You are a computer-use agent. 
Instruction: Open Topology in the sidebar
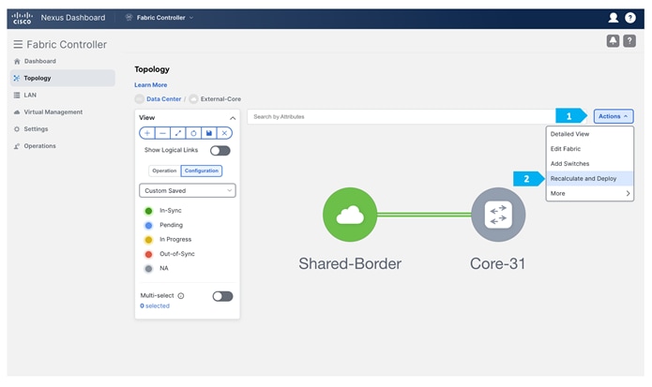click(x=62, y=78)
